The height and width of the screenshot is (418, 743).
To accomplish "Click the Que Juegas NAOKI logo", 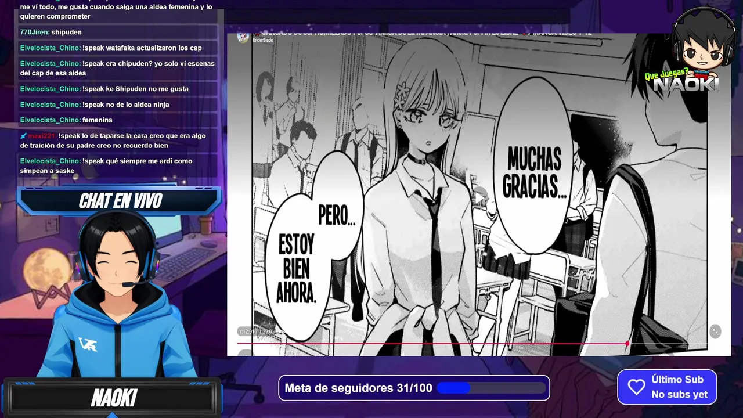I will [682, 81].
